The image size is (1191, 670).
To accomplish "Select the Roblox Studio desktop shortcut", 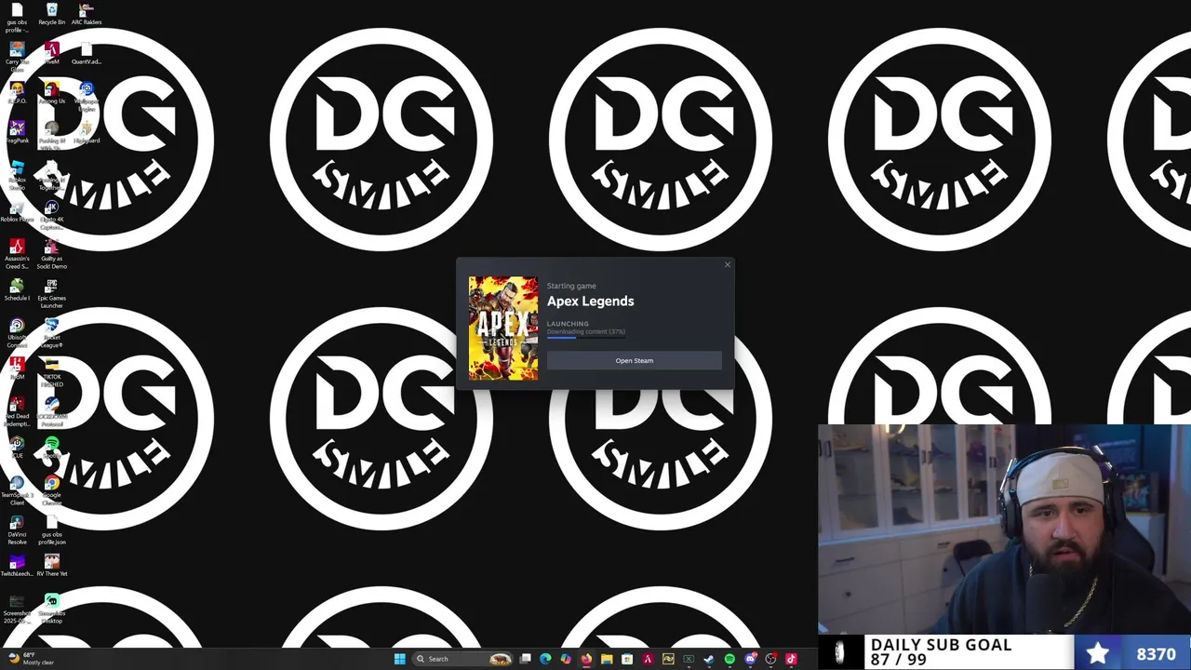I will [x=17, y=174].
